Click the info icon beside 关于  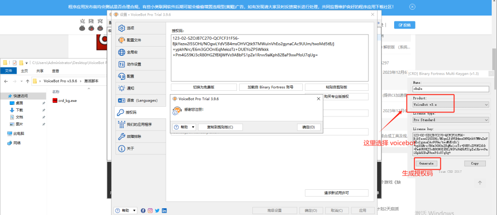[x=121, y=149]
